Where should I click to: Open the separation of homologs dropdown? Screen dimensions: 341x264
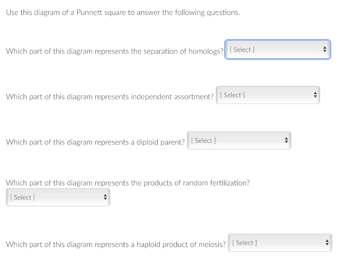(277, 50)
